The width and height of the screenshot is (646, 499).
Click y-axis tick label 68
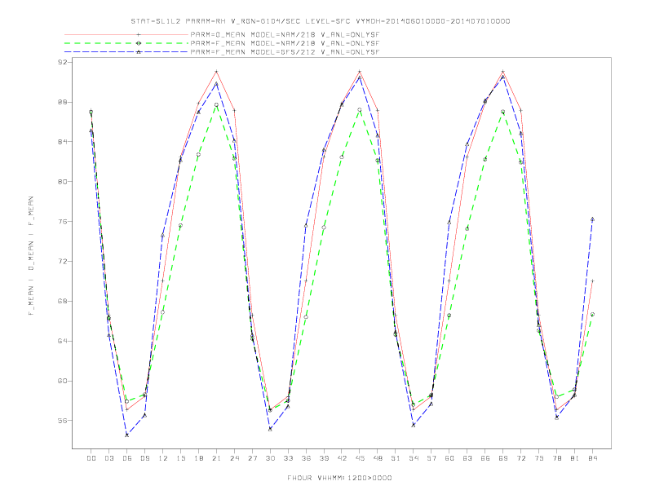click(62, 301)
